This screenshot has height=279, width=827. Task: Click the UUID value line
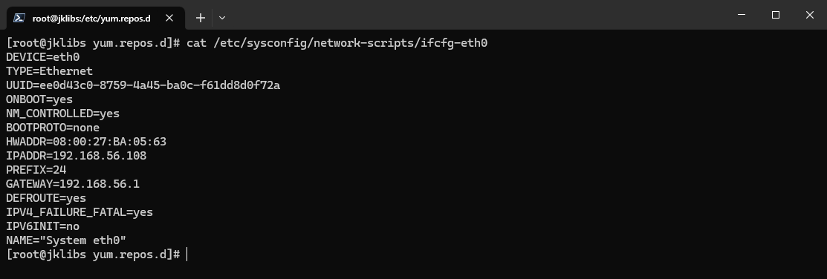(143, 85)
